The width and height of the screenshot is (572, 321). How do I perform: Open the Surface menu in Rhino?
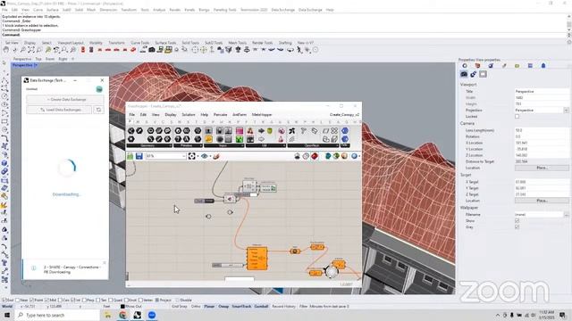[53, 10]
